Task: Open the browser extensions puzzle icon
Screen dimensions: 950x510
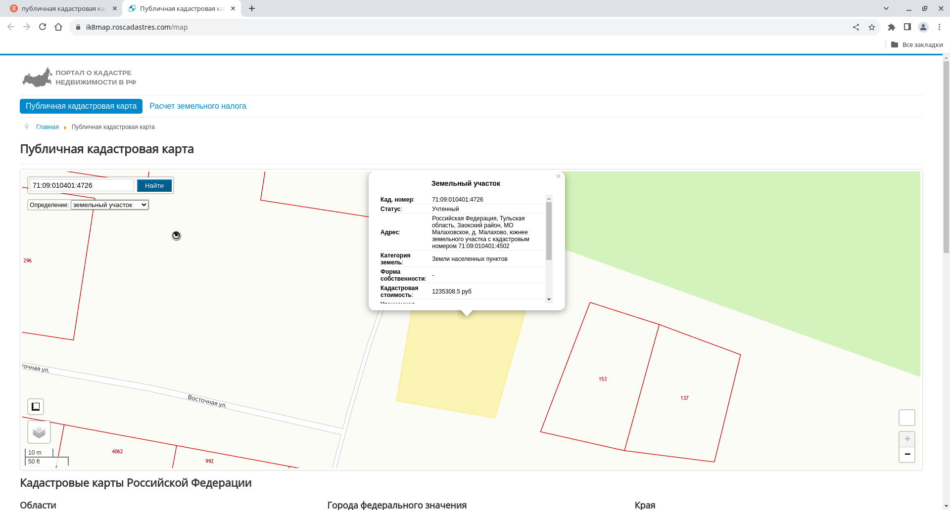Action: click(x=892, y=27)
